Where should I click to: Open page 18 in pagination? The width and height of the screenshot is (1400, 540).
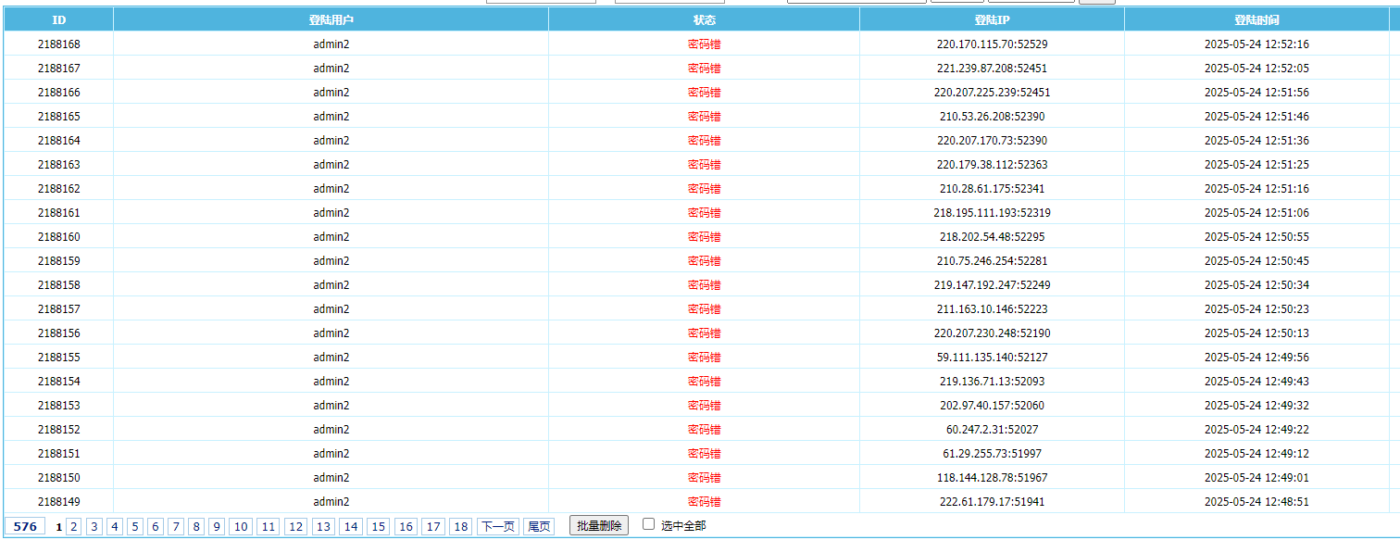(460, 526)
